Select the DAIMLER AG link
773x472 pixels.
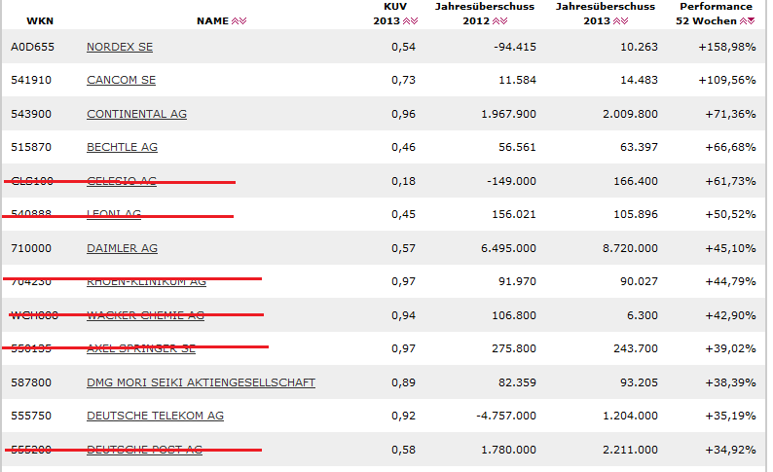pyautogui.click(x=122, y=248)
